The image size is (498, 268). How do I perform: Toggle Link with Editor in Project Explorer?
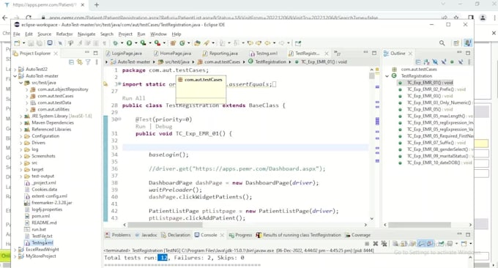[79, 62]
